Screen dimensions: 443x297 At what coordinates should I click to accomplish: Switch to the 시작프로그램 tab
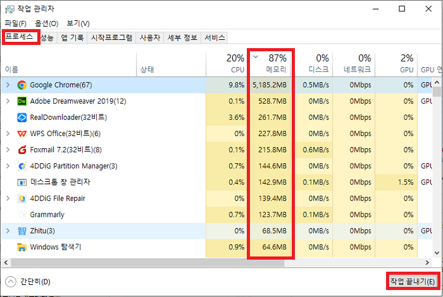(111, 37)
